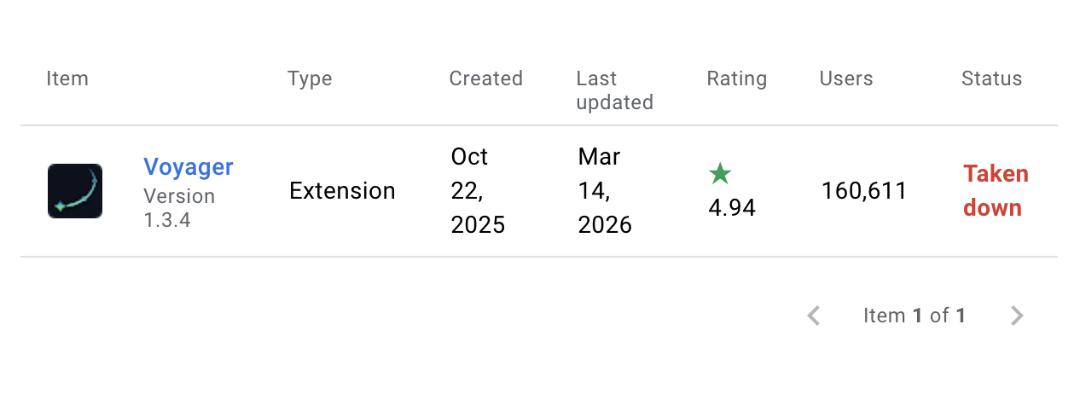Sort by Users column header

846,78
